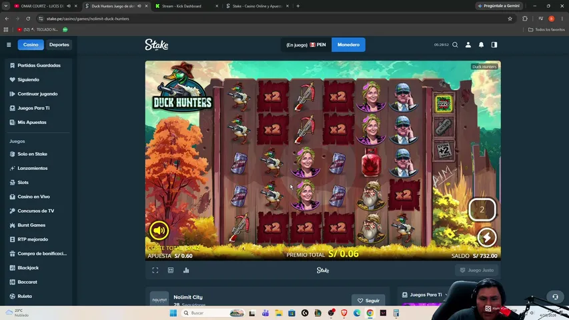Click the Caution booster icon
The width and height of the screenshot is (569, 320).
444,127
